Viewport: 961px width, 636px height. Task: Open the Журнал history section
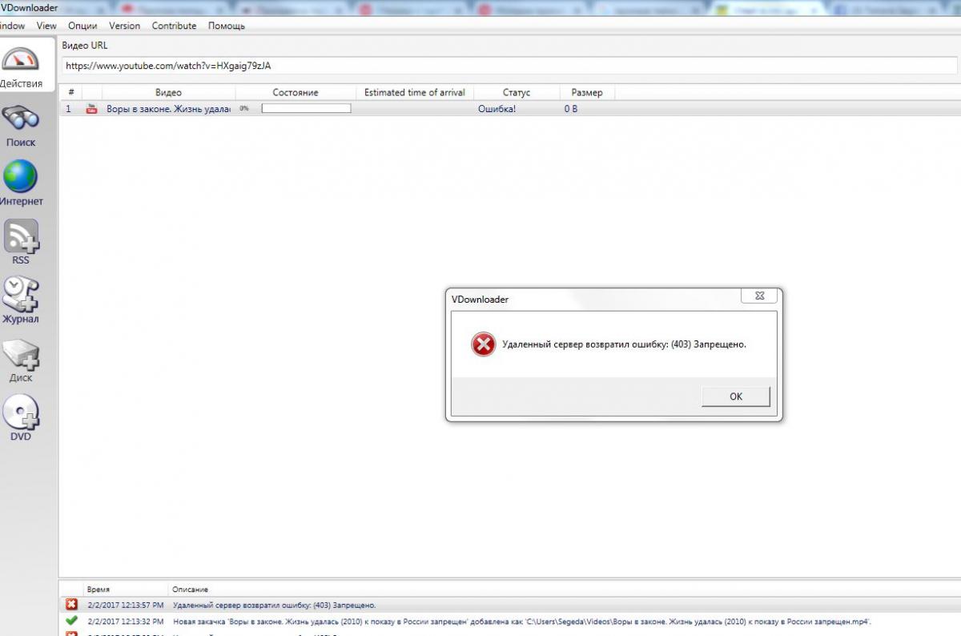21,300
